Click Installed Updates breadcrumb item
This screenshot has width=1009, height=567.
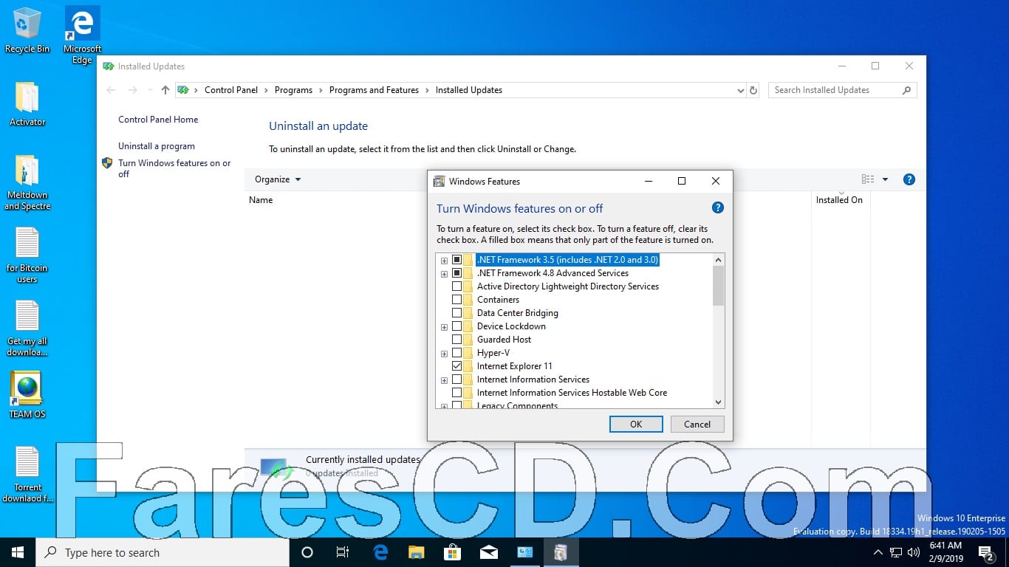469,90
